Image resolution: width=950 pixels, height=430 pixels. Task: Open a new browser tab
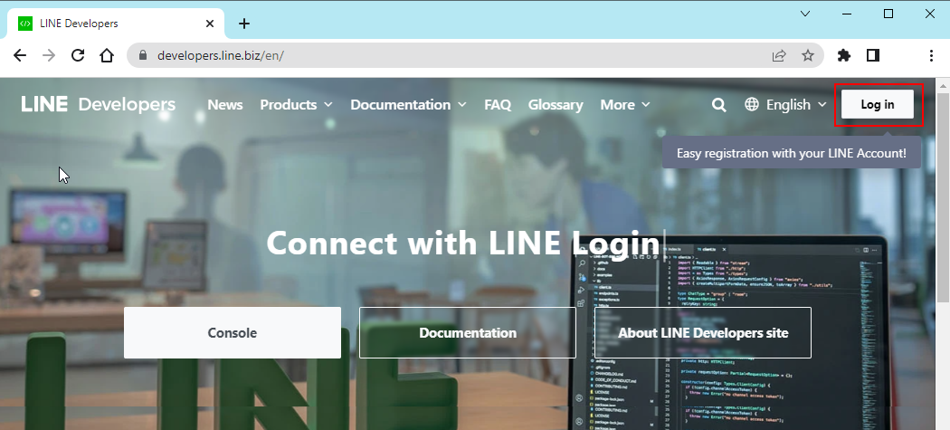pos(243,24)
